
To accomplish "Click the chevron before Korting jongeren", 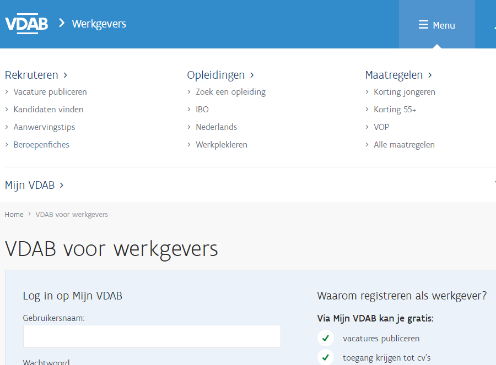I will click(367, 91).
